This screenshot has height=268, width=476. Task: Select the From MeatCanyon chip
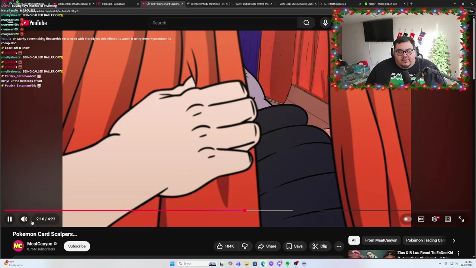pyautogui.click(x=381, y=240)
